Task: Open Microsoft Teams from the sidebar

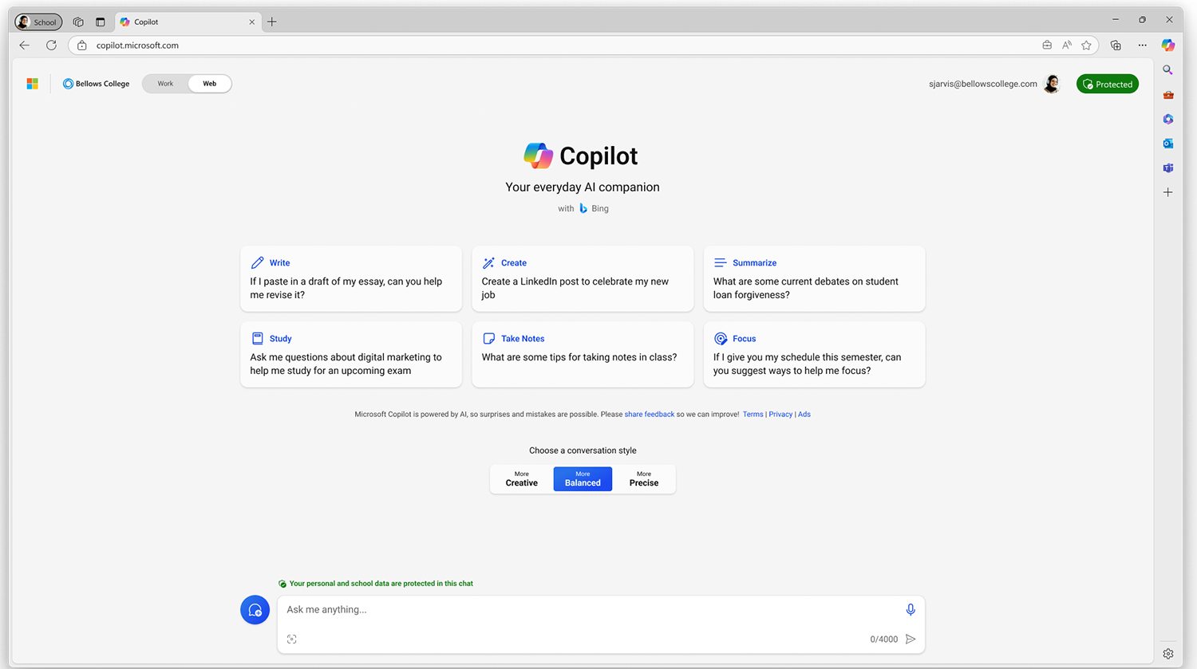Action: coord(1167,168)
